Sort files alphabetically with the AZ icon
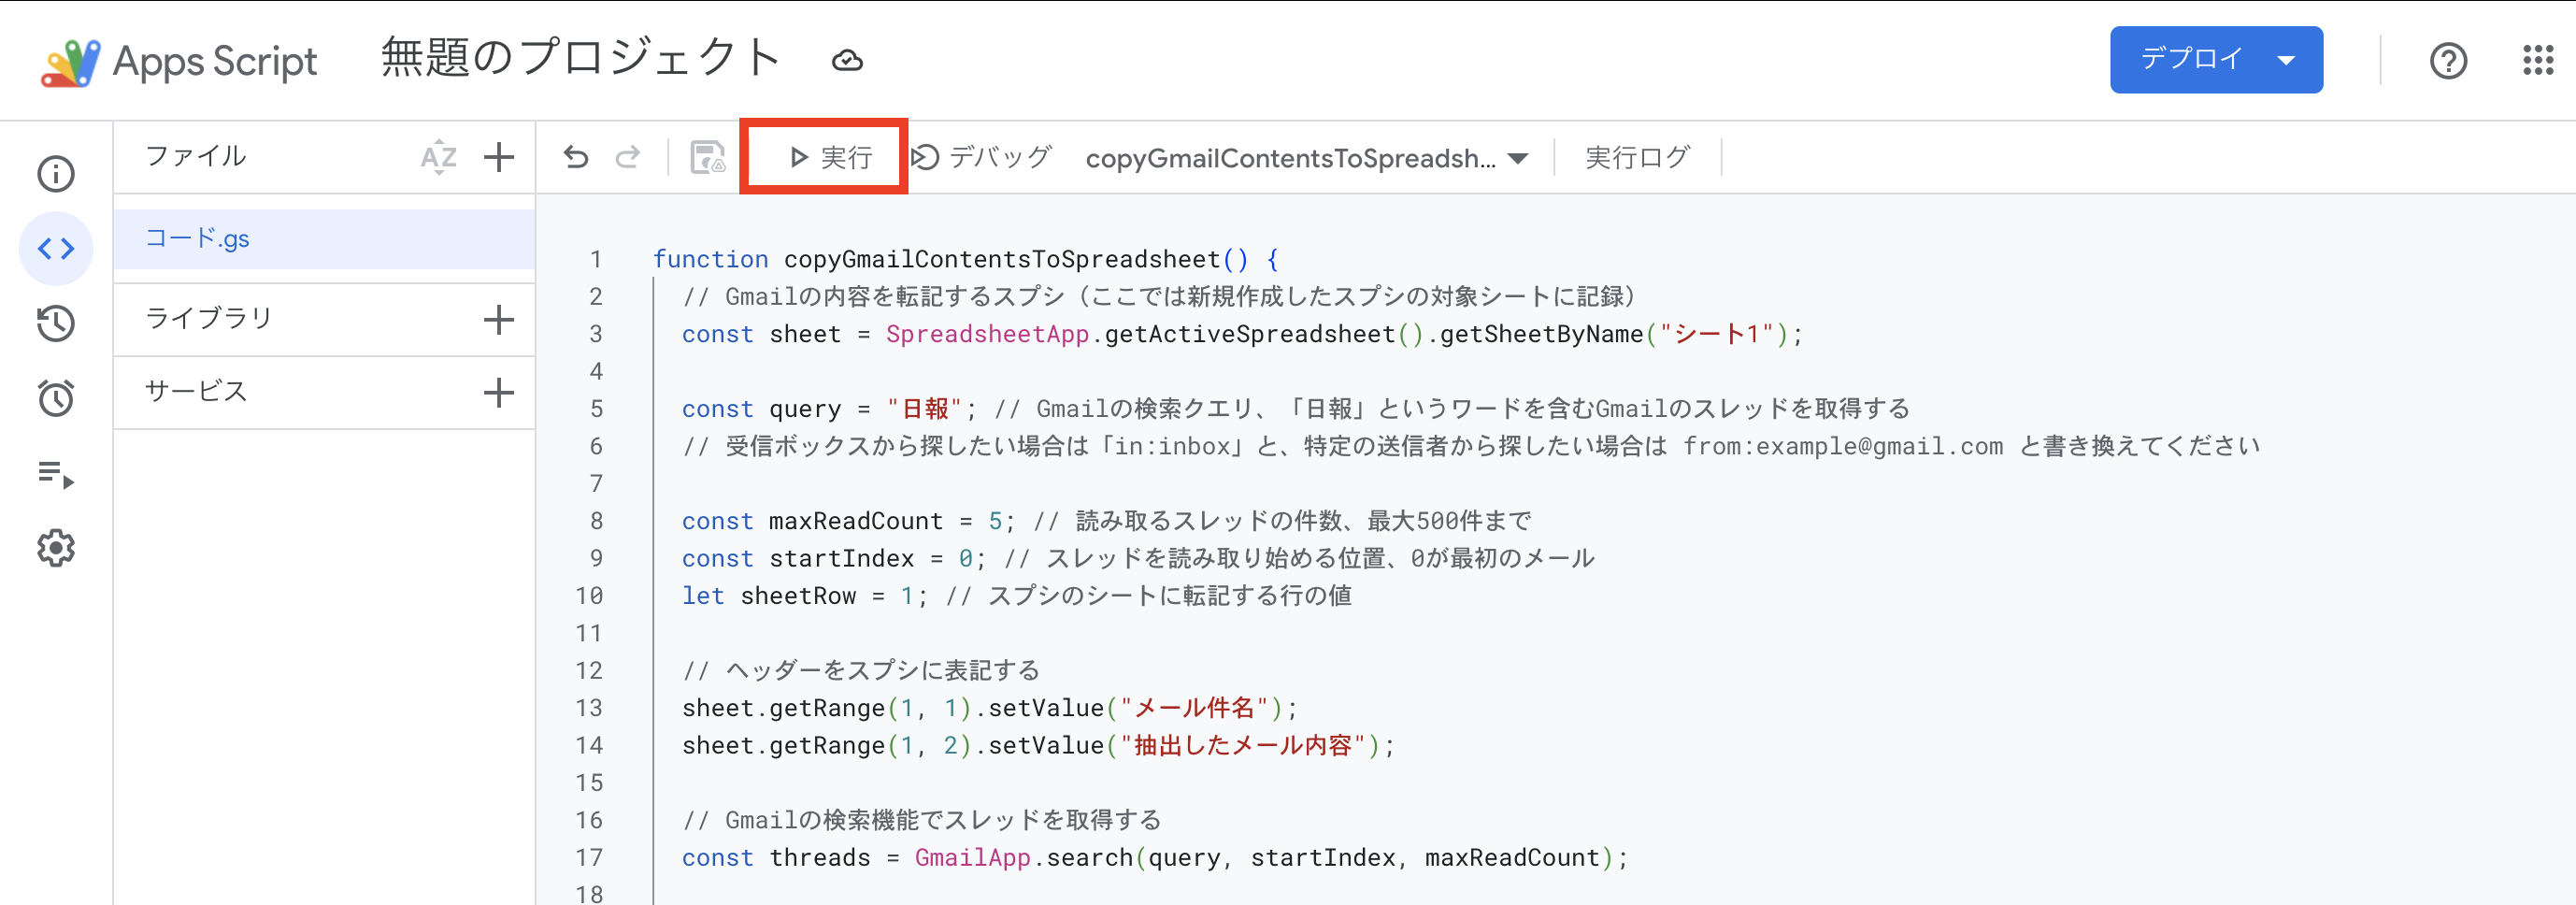This screenshot has height=905, width=2576. coord(437,157)
